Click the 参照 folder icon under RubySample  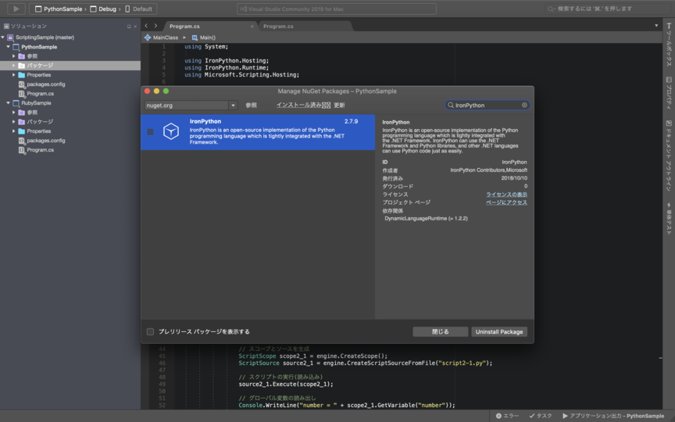coord(22,113)
